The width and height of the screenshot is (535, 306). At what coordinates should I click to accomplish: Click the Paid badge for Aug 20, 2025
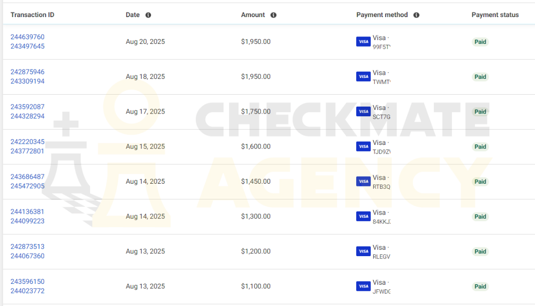pos(480,42)
